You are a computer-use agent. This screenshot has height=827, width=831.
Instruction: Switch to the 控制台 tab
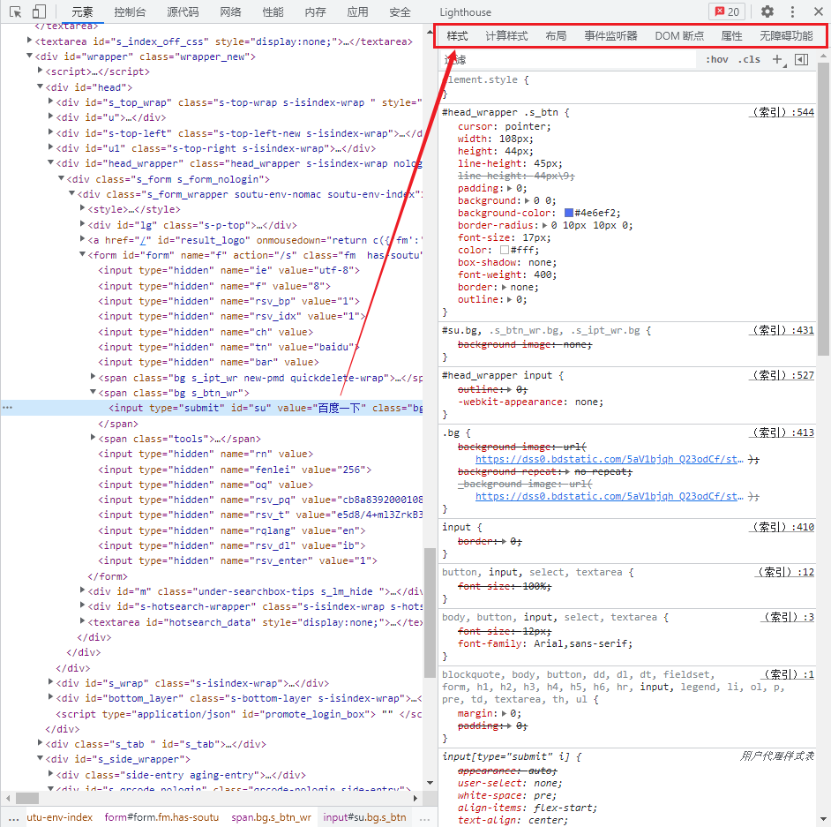pyautogui.click(x=130, y=11)
